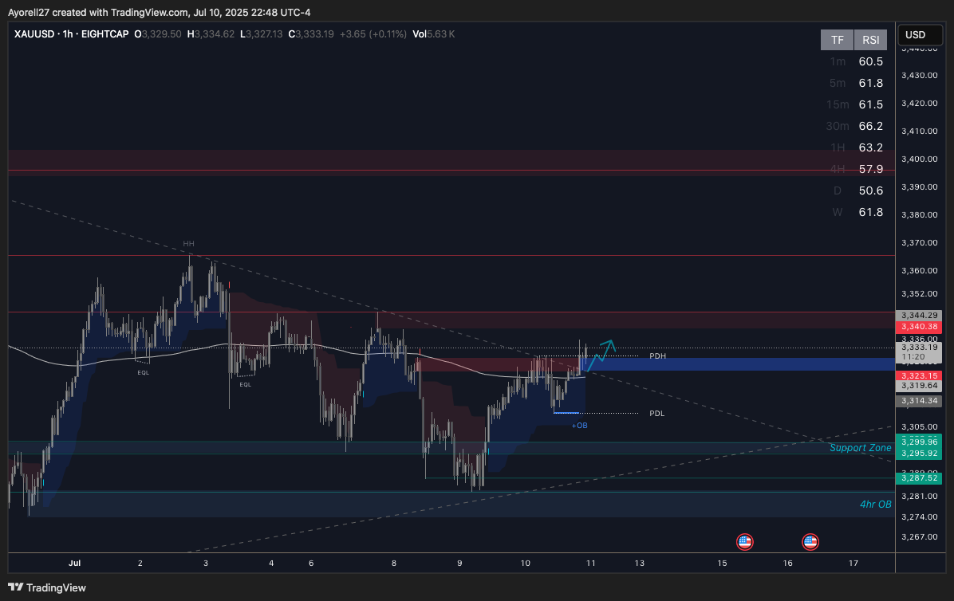The image size is (954, 601).
Task: Select the PDL line label
Action: pyautogui.click(x=656, y=413)
